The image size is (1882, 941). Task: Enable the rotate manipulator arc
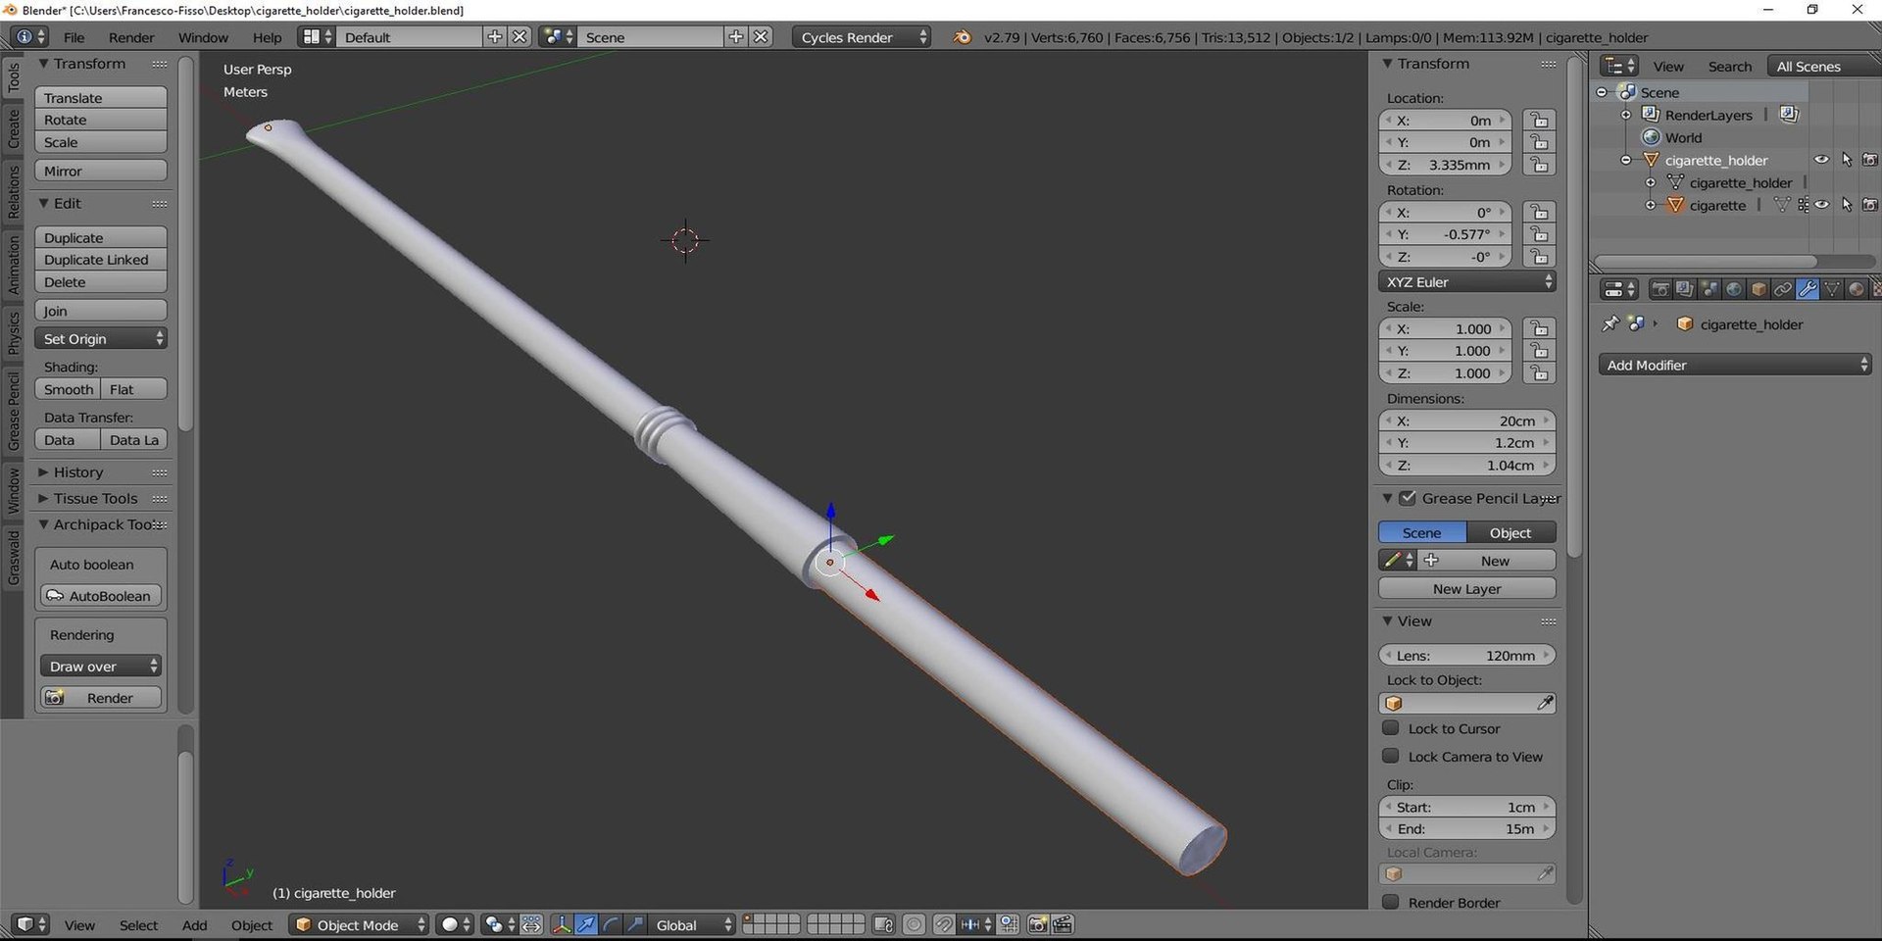pos(611,924)
